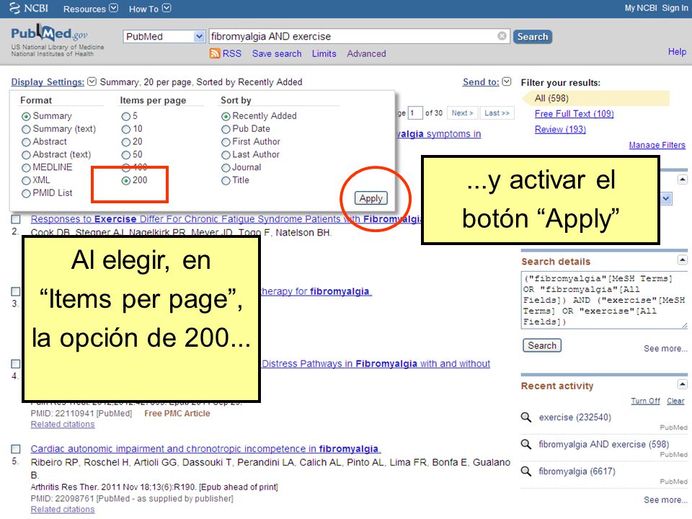
Task: Set items per page to 20
Action: 125,142
